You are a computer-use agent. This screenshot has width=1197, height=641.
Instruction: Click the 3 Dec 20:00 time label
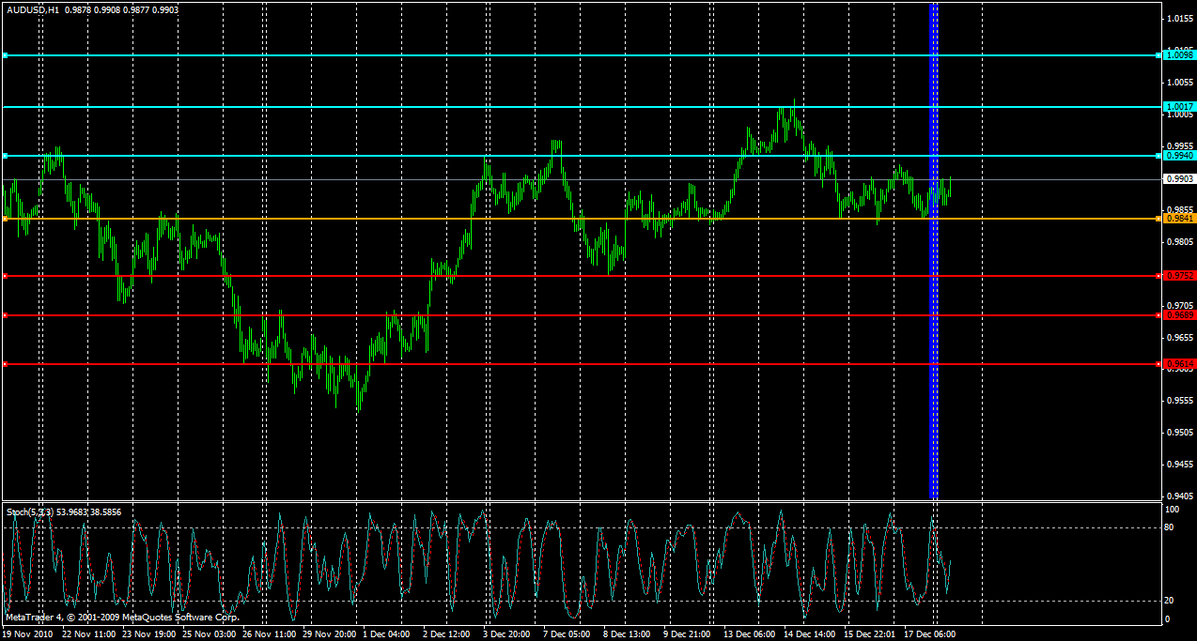click(x=506, y=634)
